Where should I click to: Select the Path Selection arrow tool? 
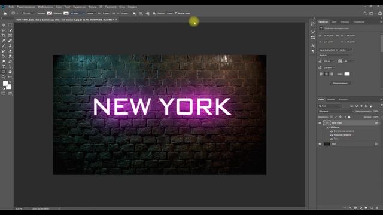(x=10, y=66)
